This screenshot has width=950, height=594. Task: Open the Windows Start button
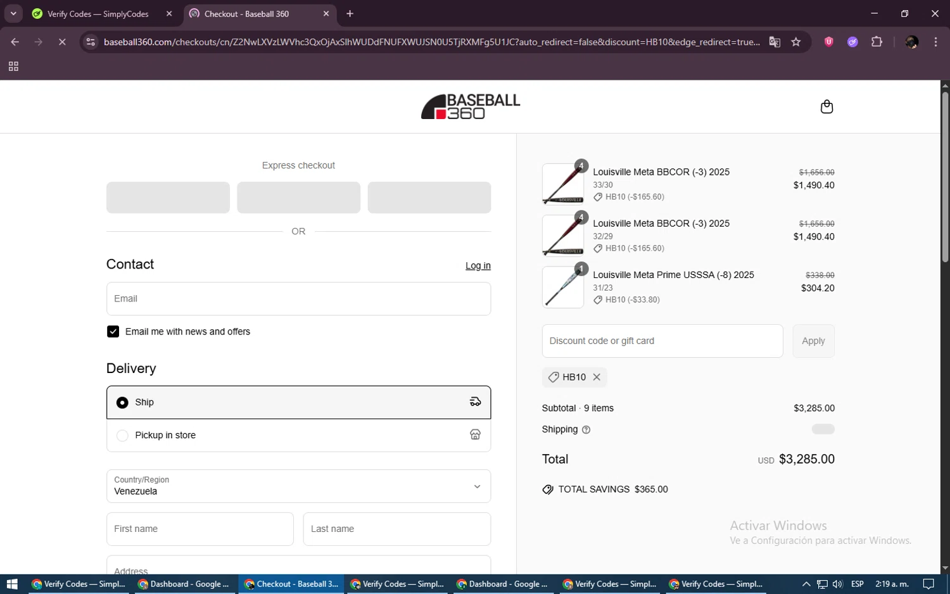coord(12,584)
